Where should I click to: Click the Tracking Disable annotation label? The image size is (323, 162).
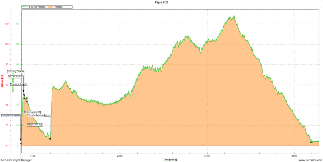15,71
